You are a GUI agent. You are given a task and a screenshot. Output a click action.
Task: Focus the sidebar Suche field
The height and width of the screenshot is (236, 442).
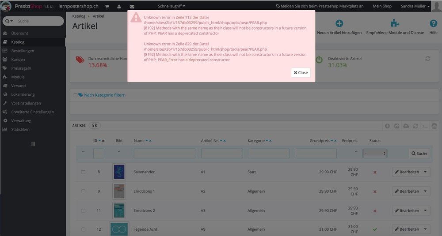click(x=39, y=21)
